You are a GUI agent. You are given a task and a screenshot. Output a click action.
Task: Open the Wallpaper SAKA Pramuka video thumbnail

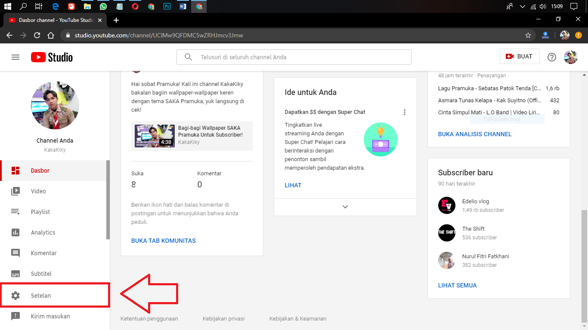(x=155, y=136)
